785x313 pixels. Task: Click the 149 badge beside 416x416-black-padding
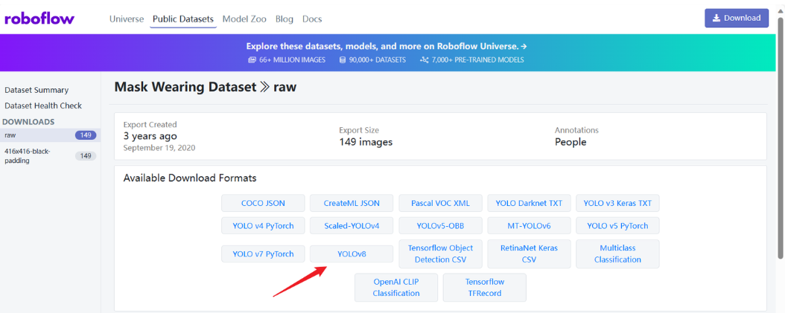[x=86, y=156]
